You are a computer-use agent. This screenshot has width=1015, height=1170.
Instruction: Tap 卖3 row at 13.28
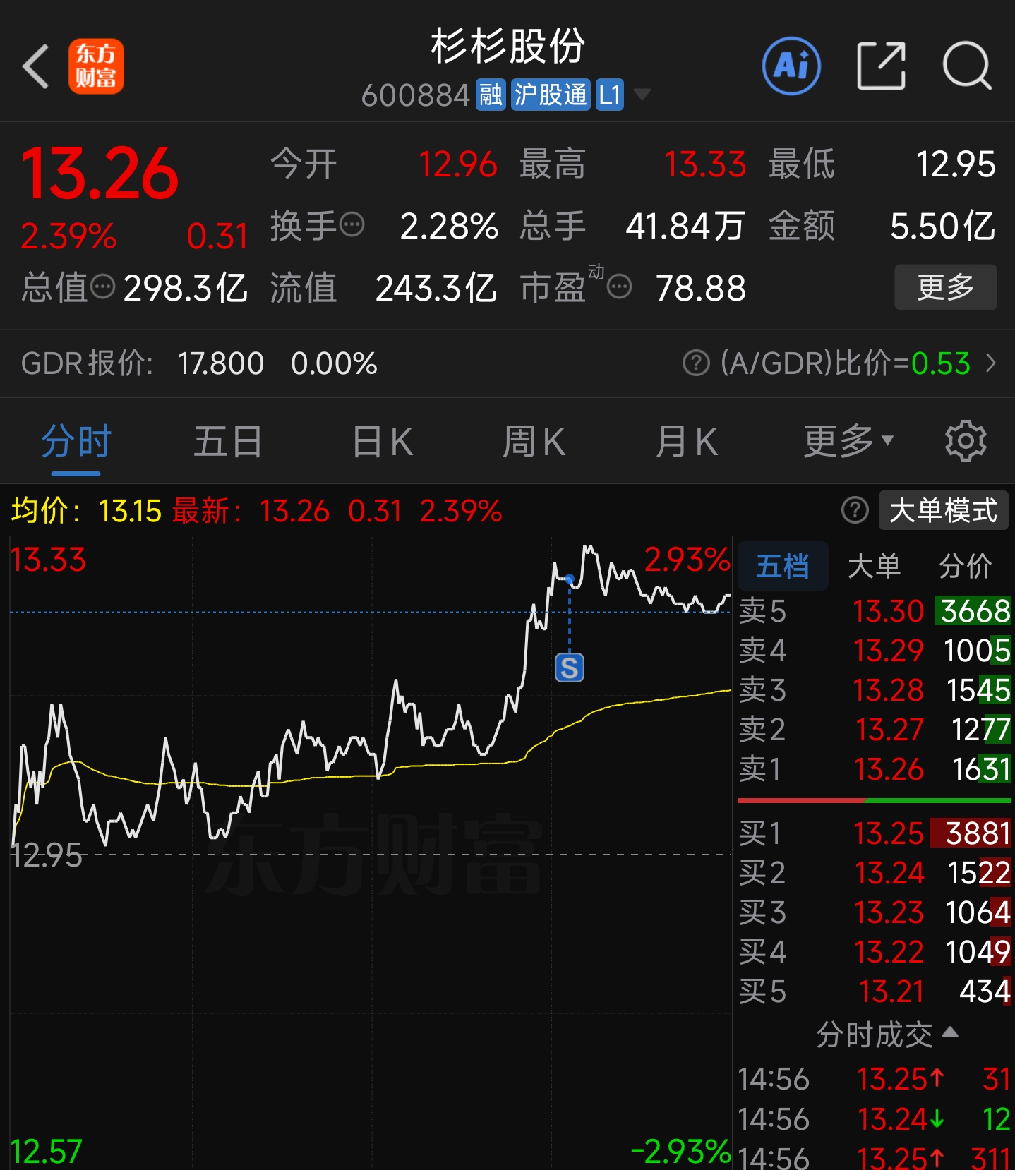click(875, 690)
